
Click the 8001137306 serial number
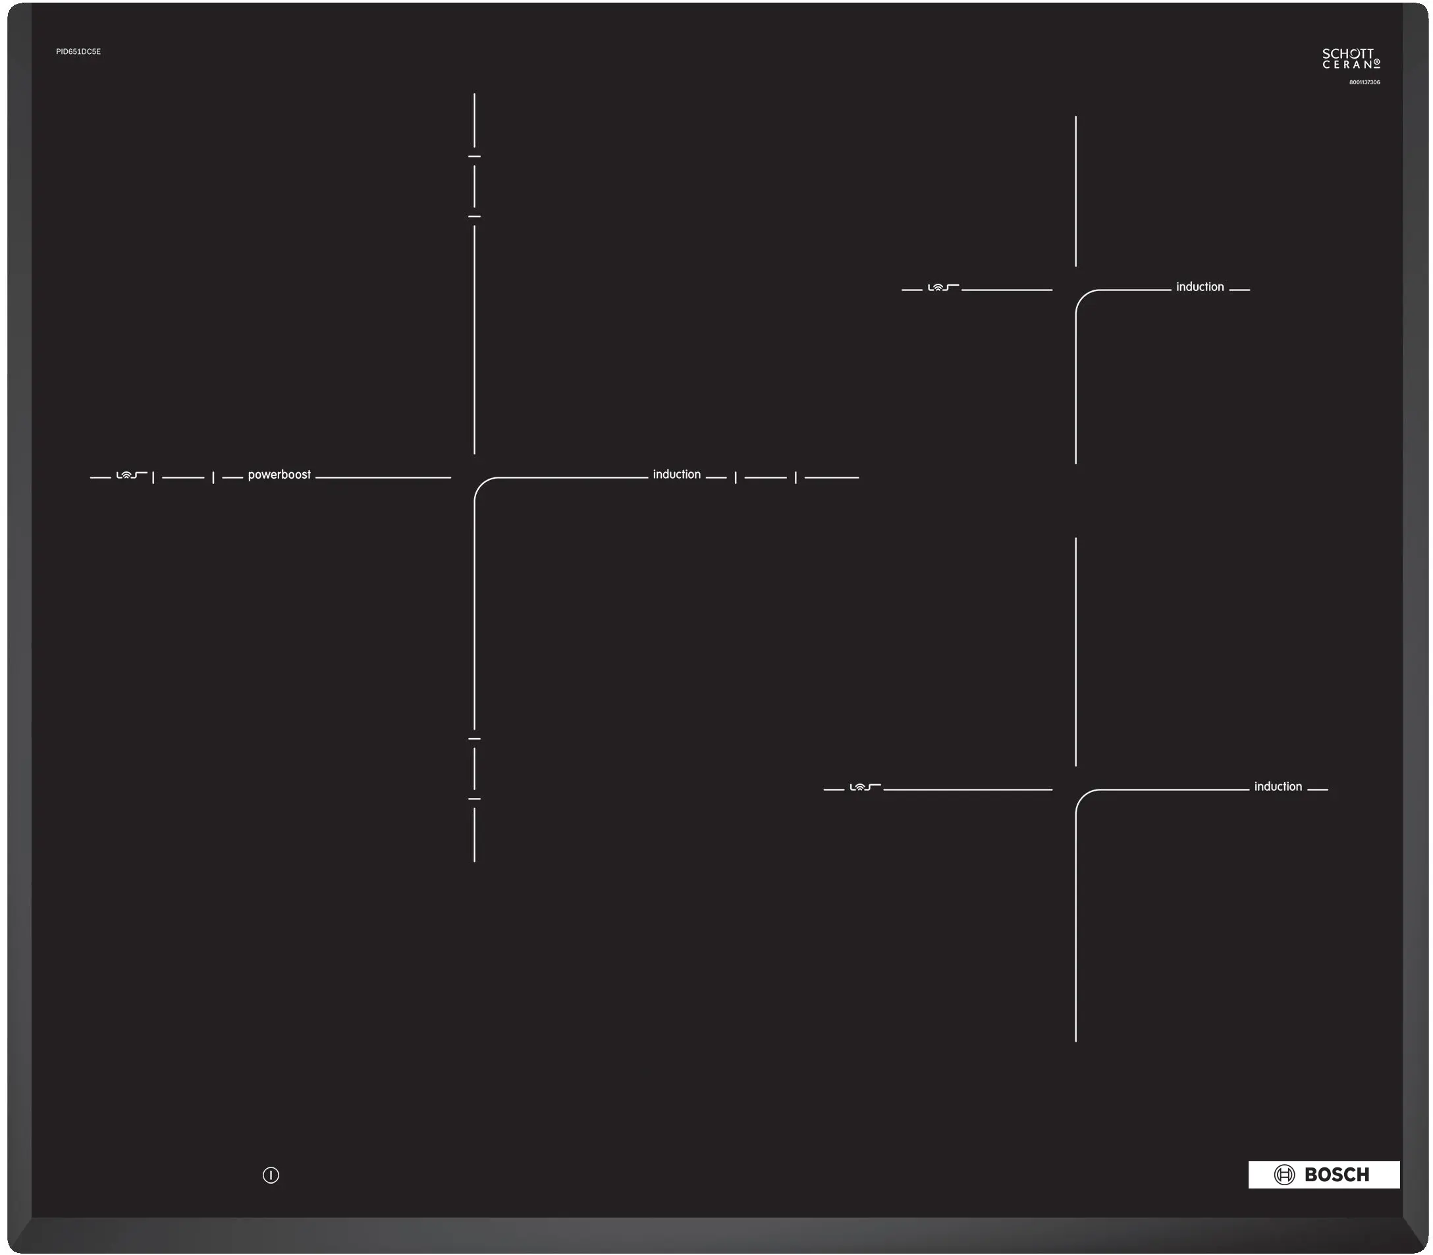[1364, 83]
